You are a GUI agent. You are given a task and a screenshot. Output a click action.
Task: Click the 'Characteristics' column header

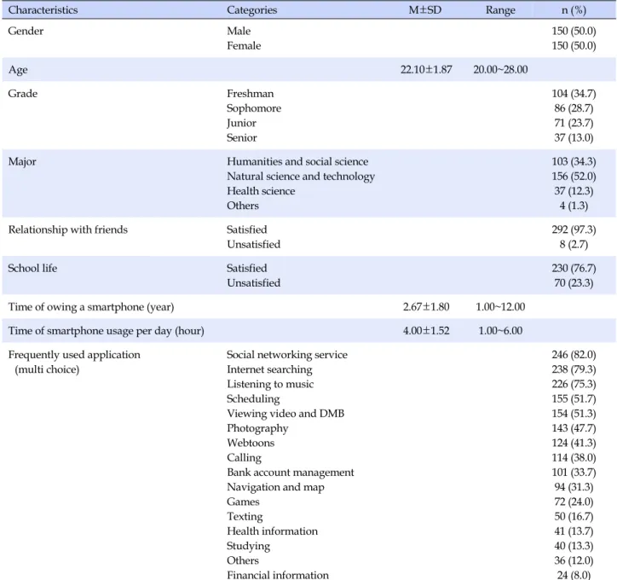tap(43, 10)
